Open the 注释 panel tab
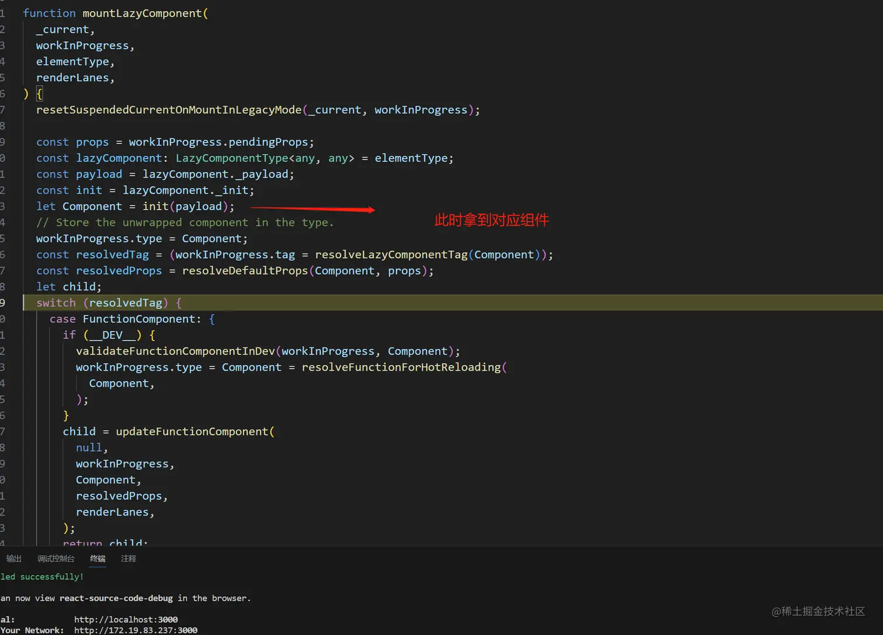This screenshot has width=883, height=635. coord(128,559)
